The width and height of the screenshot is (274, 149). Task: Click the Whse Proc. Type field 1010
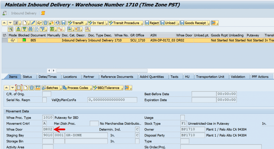point(48,118)
